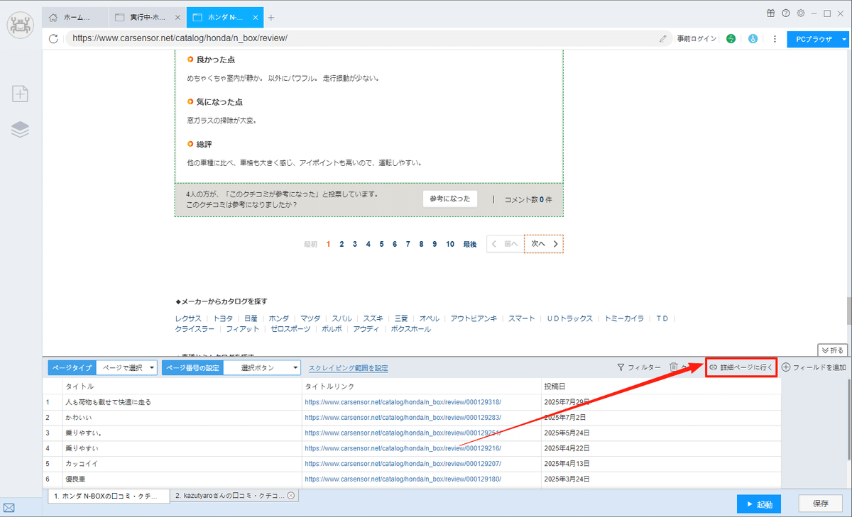Viewport: 852px width, 517px height.
Task: Go to review page 5
Action: click(x=381, y=244)
